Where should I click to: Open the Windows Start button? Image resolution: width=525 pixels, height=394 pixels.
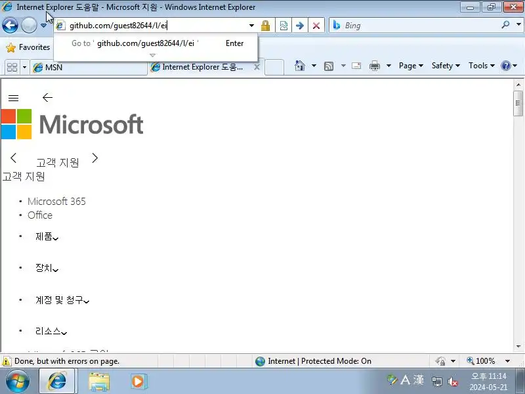pos(18,382)
